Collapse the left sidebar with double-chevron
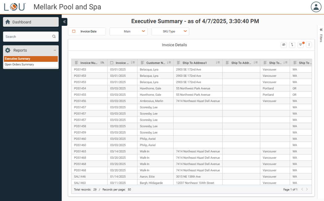This screenshot has height=201, width=324. tap(64, 22)
